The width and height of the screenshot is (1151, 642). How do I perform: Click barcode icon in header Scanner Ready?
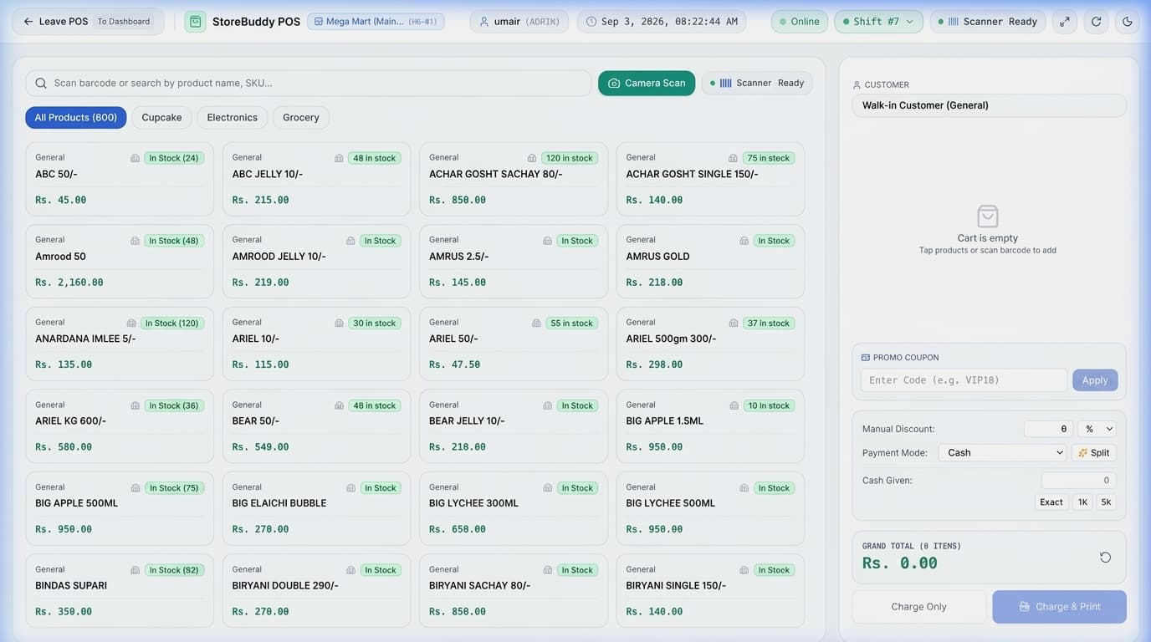click(x=953, y=22)
